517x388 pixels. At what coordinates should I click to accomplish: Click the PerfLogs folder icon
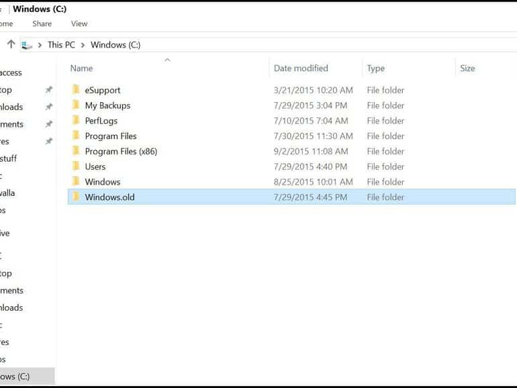click(x=76, y=120)
